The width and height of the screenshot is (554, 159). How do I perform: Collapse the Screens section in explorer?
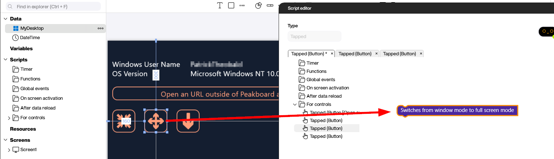pos(6,140)
